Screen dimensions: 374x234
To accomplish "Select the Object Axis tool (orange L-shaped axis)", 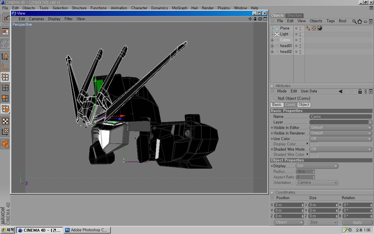I will 5,66.
